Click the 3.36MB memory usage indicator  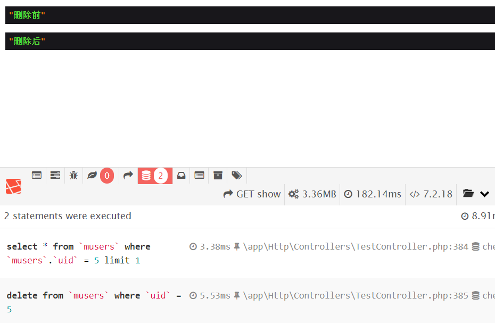coord(312,194)
